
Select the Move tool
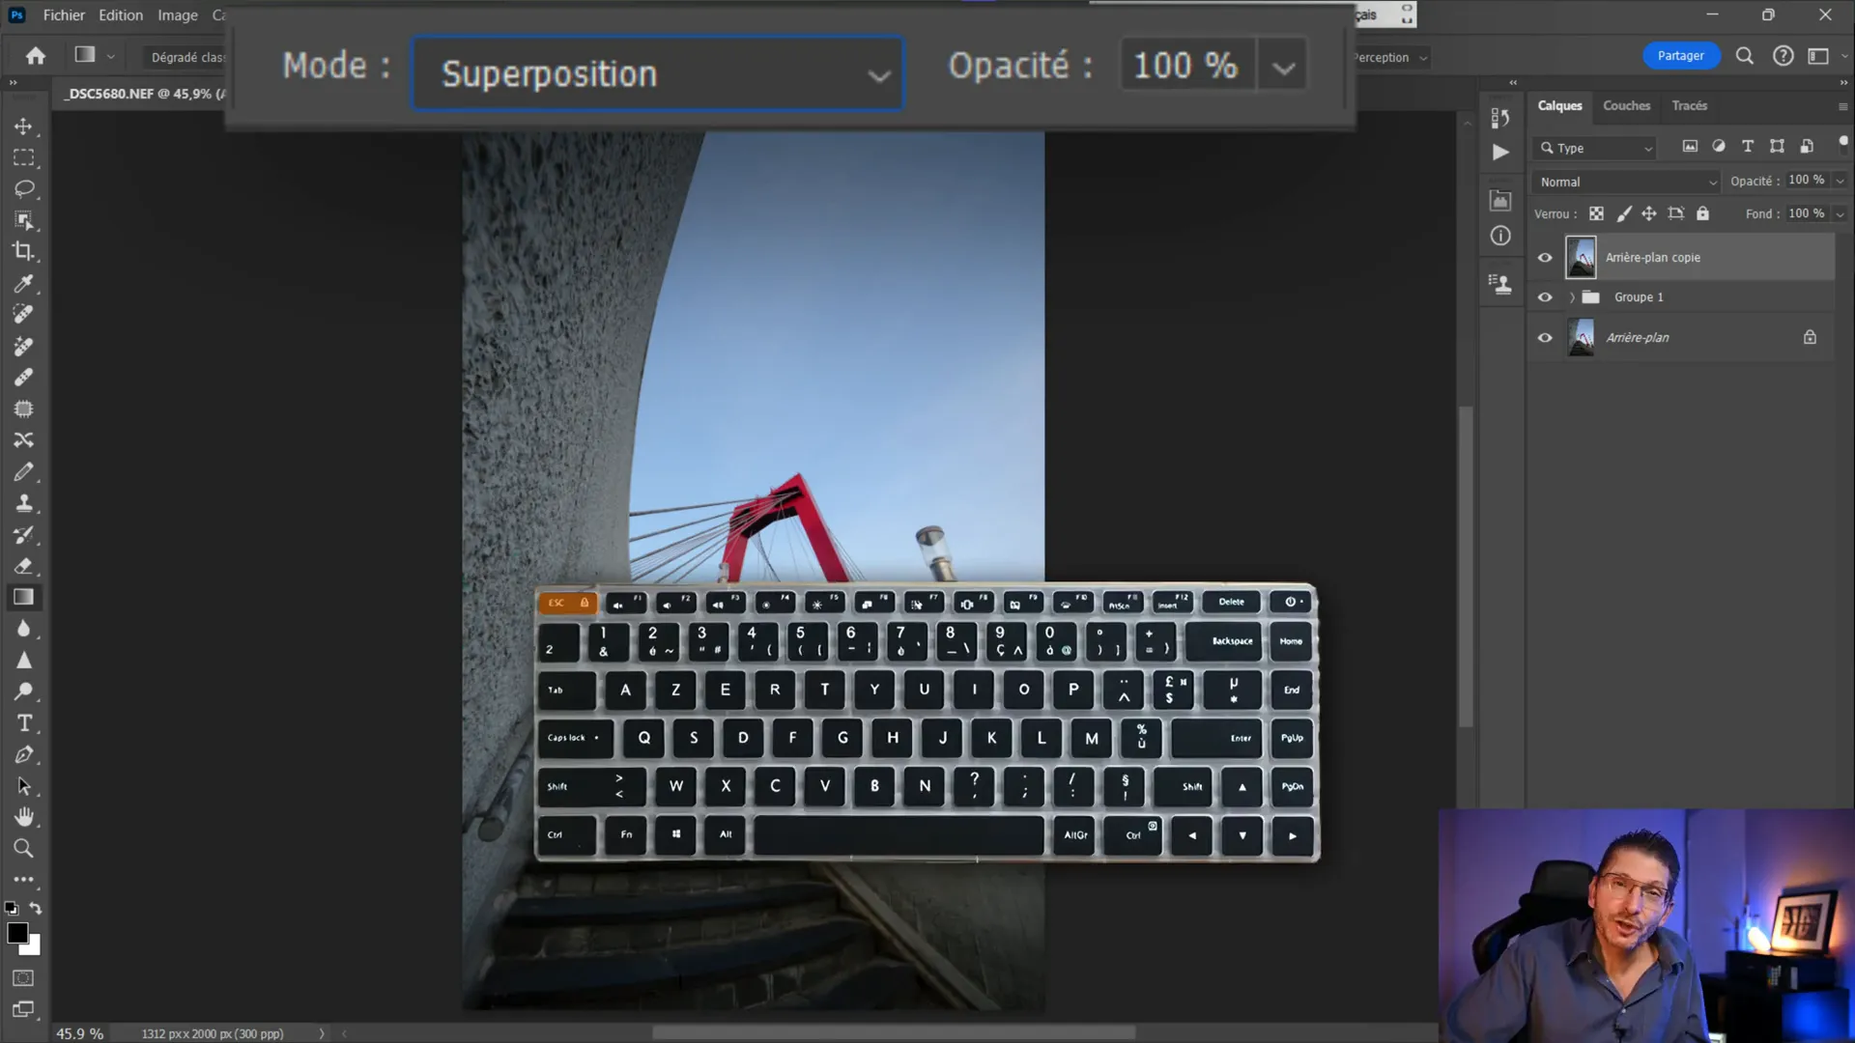(x=23, y=127)
